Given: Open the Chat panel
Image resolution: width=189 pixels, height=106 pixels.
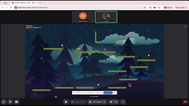Looking at the screenshot, I should tap(114, 102).
